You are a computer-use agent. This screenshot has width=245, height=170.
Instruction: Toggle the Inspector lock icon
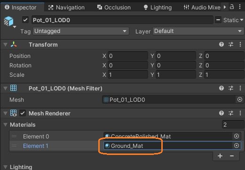coord(232,7)
